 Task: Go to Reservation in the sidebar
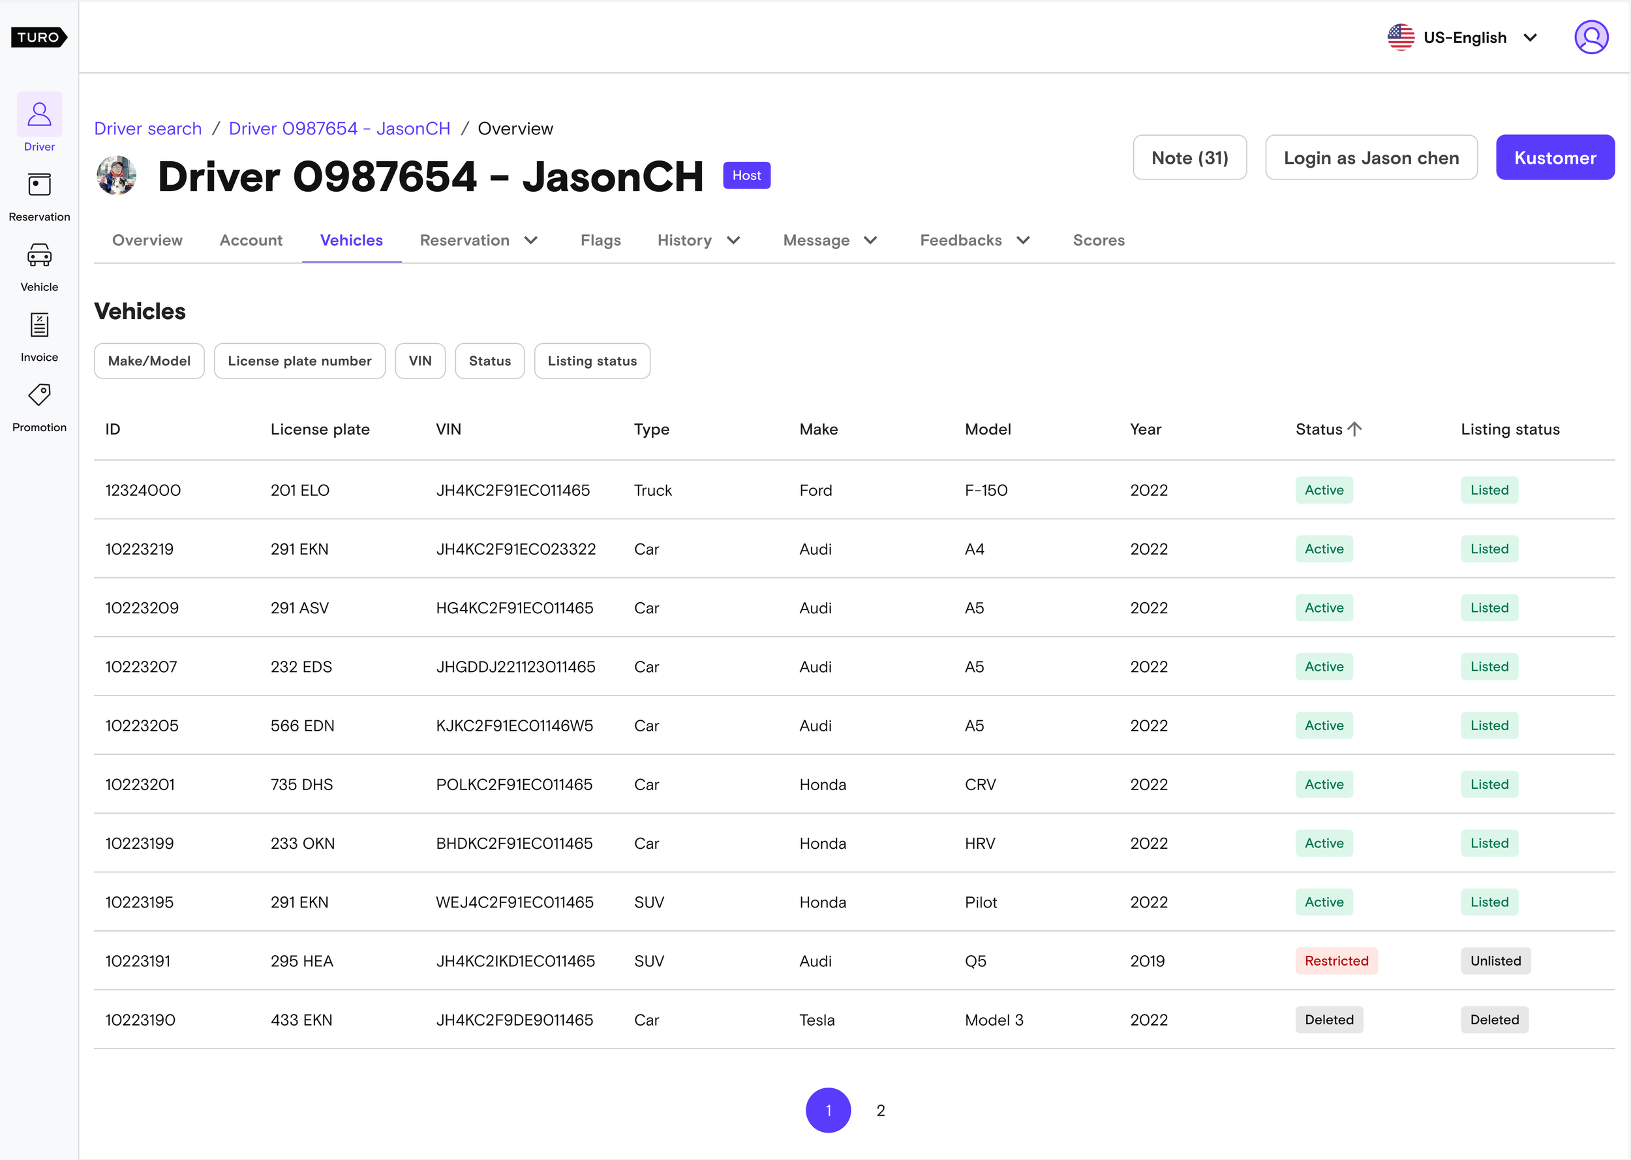(39, 186)
